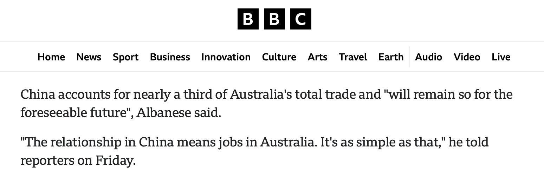The image size is (544, 177).
Task: Go to the Home section
Action: click(51, 57)
